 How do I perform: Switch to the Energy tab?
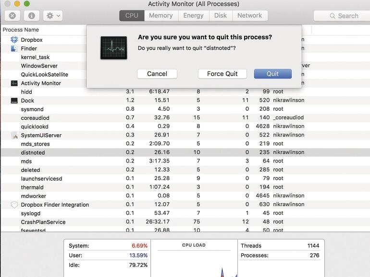194,15
